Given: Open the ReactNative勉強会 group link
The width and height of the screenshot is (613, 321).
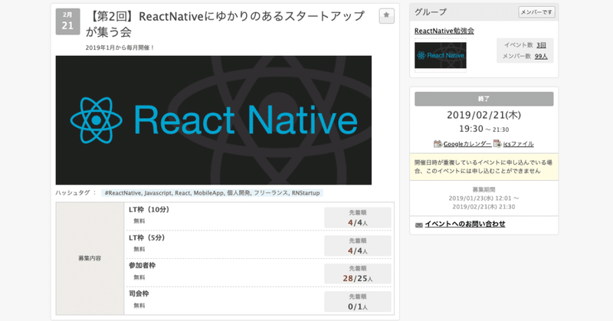Looking at the screenshot, I should 444,31.
